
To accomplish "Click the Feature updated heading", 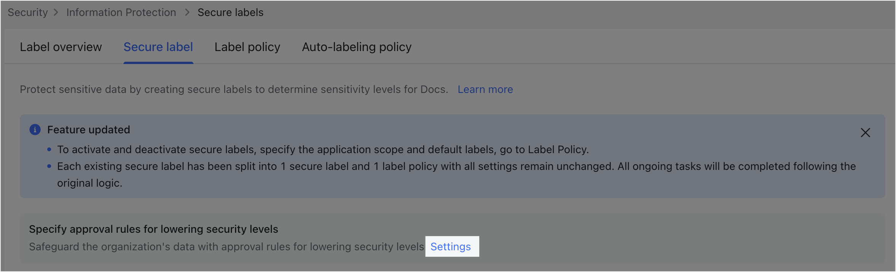I will click(x=88, y=130).
